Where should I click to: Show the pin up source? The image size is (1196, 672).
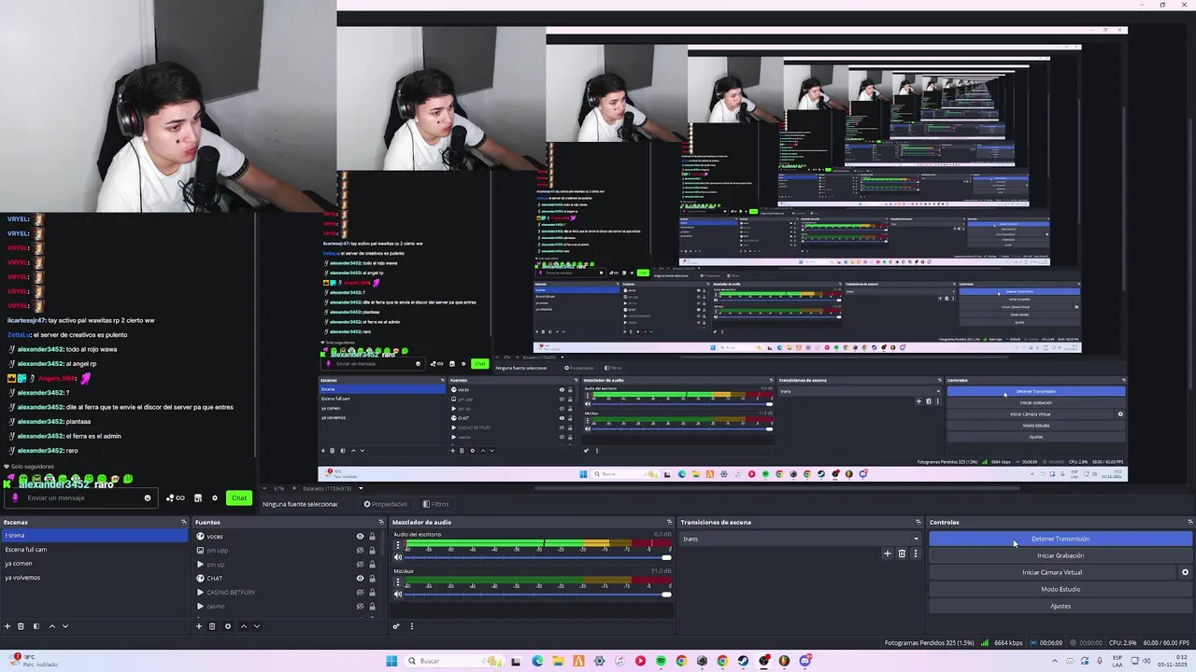[360, 565]
